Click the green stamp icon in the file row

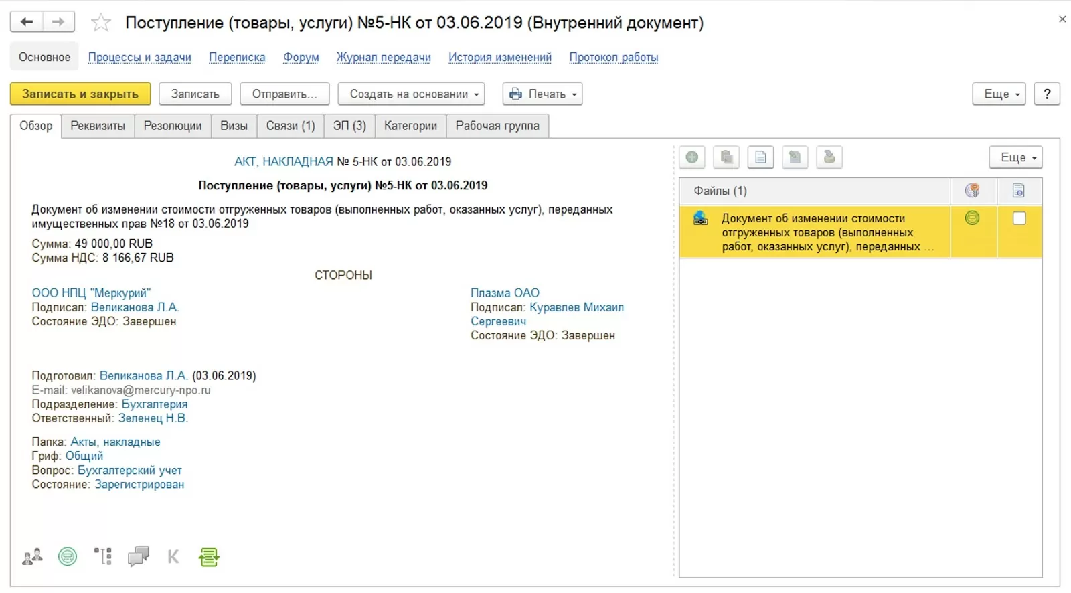972,218
